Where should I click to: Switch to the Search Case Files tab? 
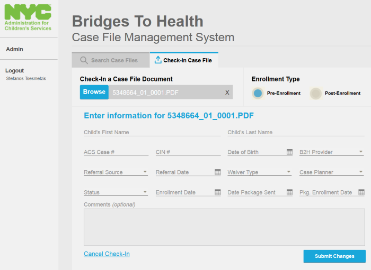coord(111,60)
